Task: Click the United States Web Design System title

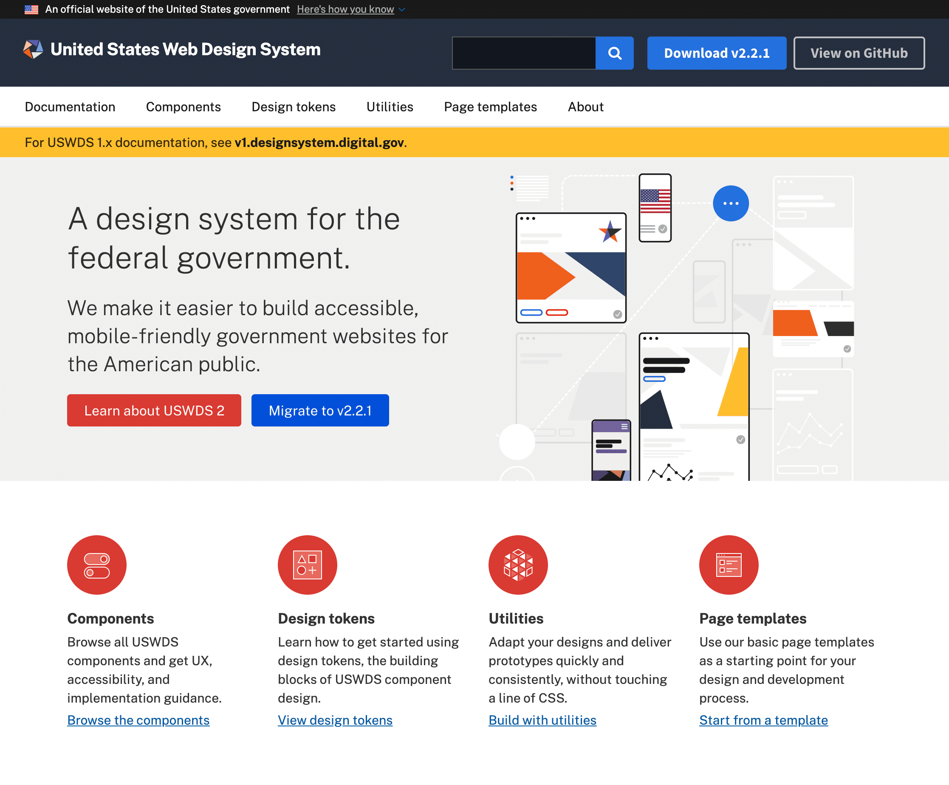Action: point(185,49)
